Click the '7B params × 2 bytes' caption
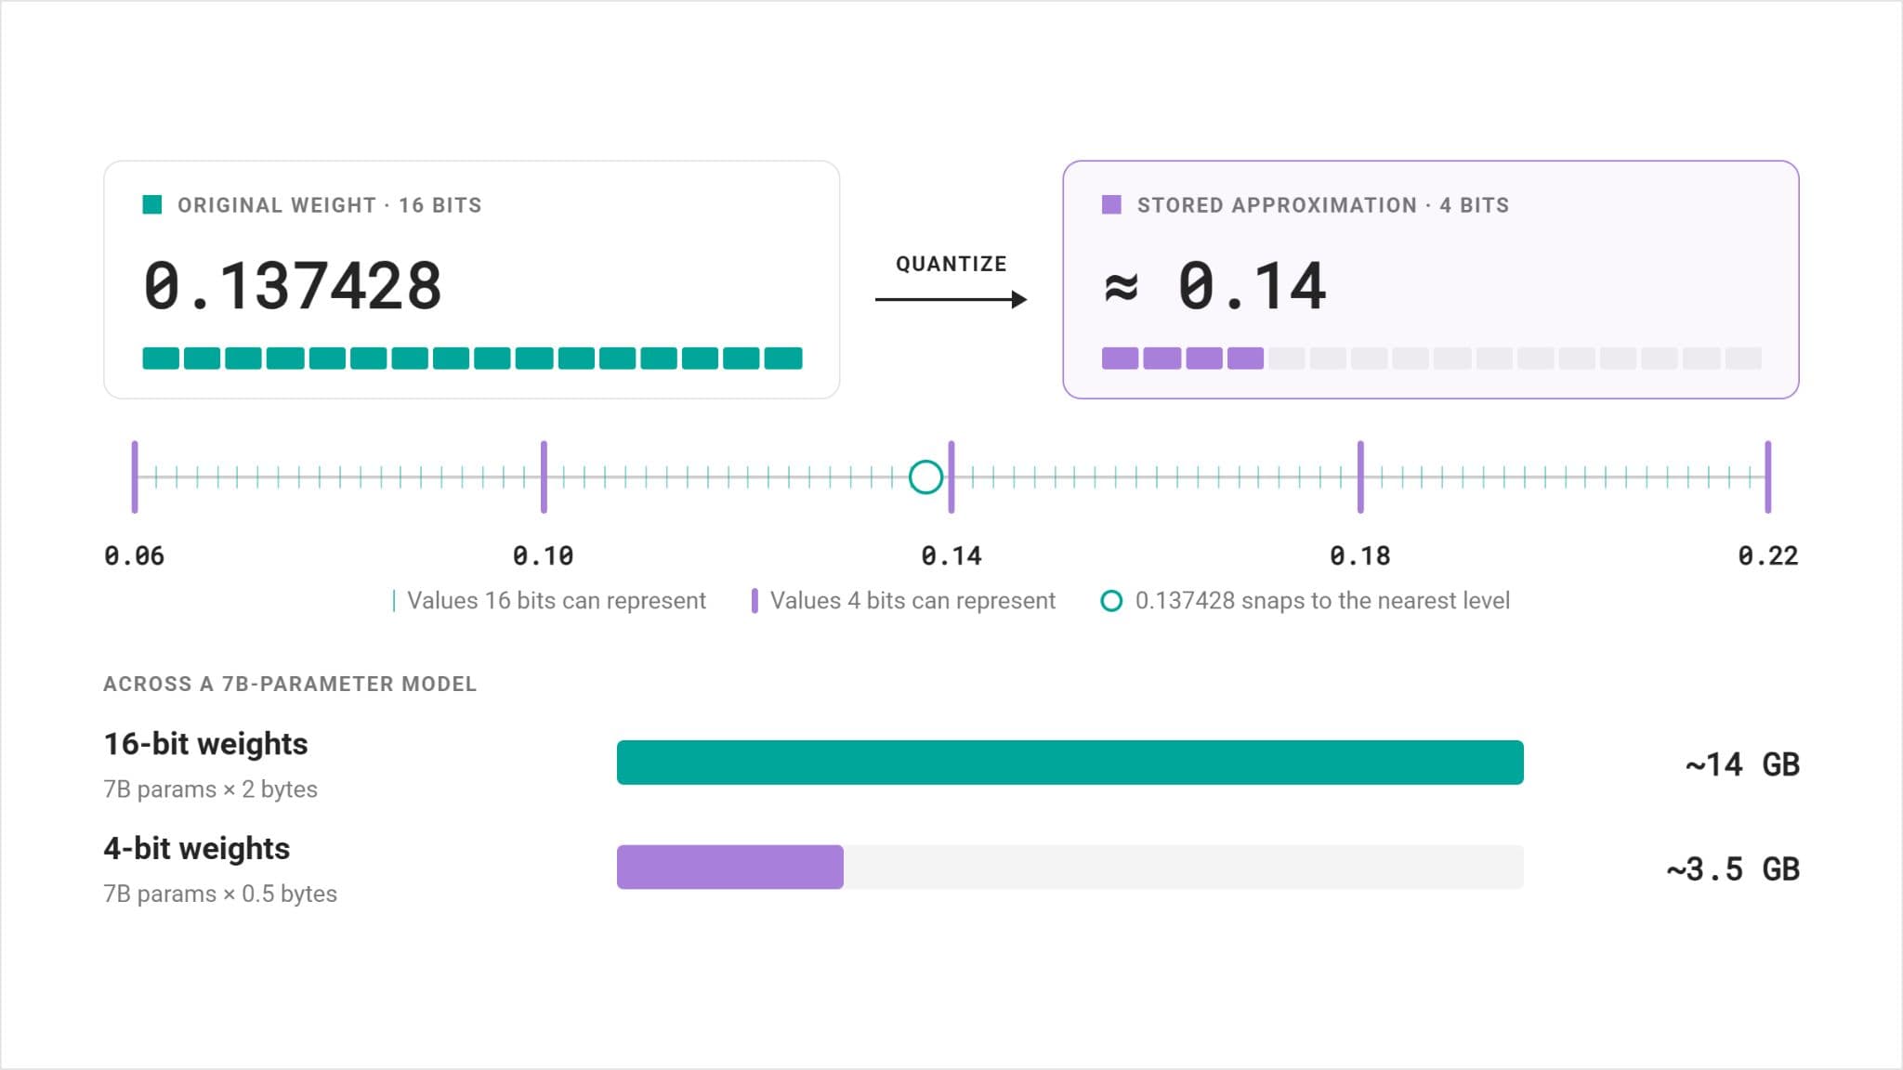 click(210, 789)
